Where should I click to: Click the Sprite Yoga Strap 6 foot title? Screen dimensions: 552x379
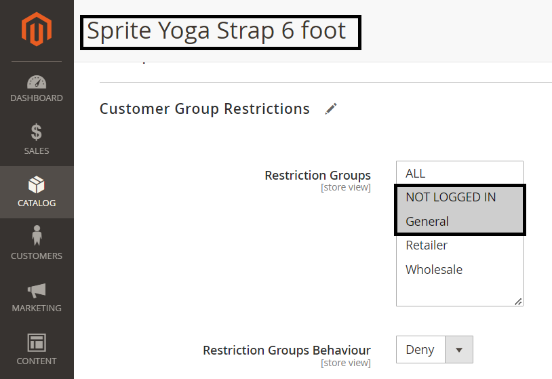pos(217,31)
